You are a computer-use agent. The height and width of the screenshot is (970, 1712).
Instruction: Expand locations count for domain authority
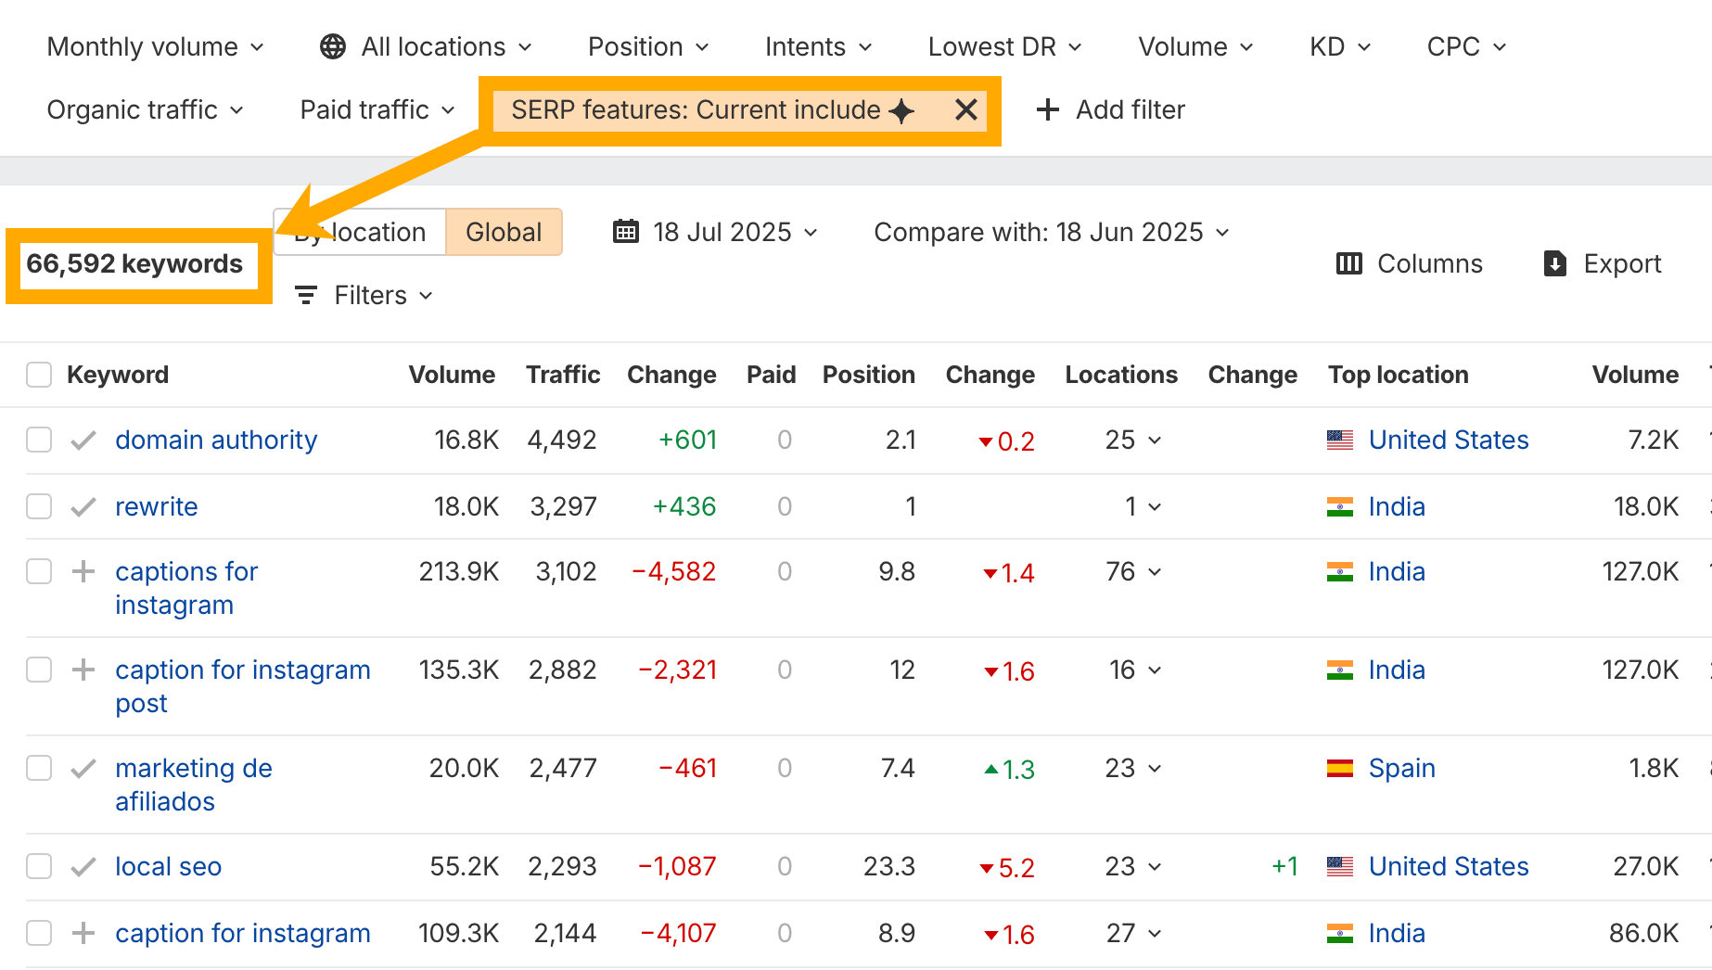(x=1154, y=440)
